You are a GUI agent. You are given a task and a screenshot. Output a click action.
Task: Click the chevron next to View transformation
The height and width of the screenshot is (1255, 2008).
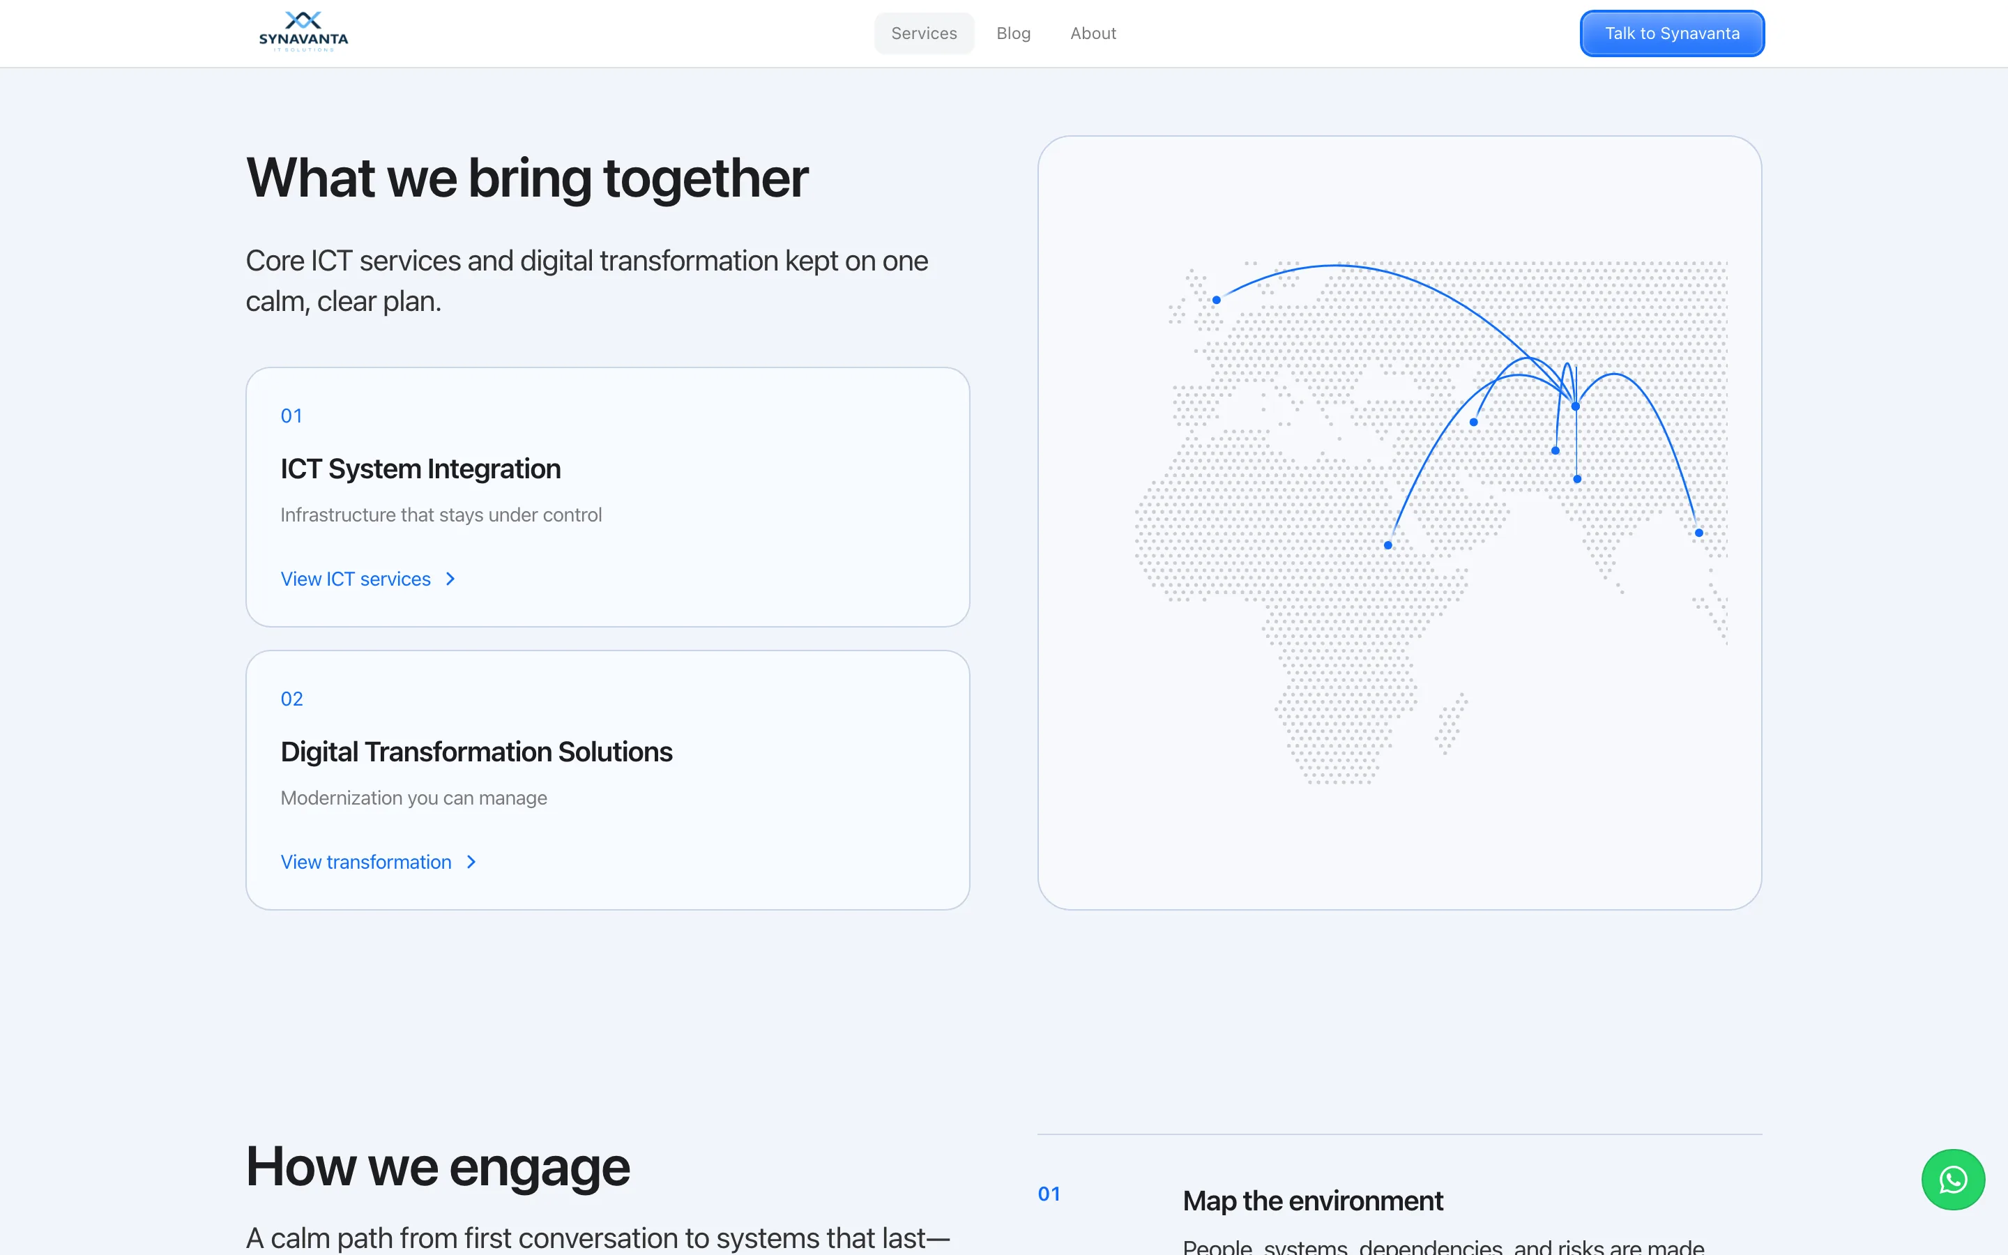(471, 862)
